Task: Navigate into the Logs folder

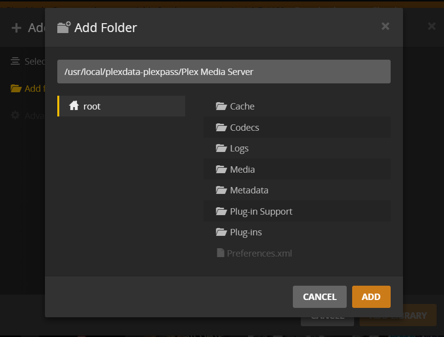Action: [x=239, y=149]
